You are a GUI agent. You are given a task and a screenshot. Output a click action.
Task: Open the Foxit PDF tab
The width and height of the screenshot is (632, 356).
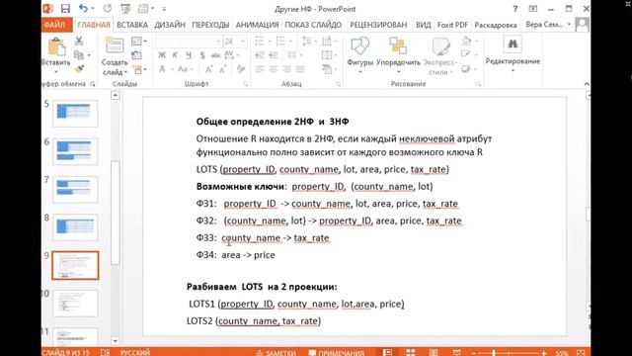click(452, 25)
